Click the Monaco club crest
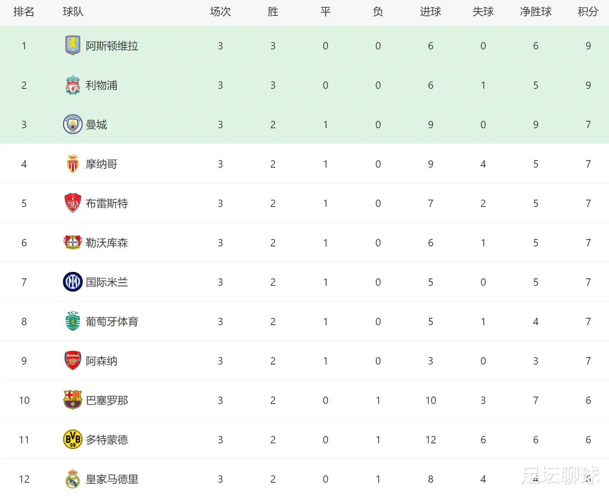 73,164
